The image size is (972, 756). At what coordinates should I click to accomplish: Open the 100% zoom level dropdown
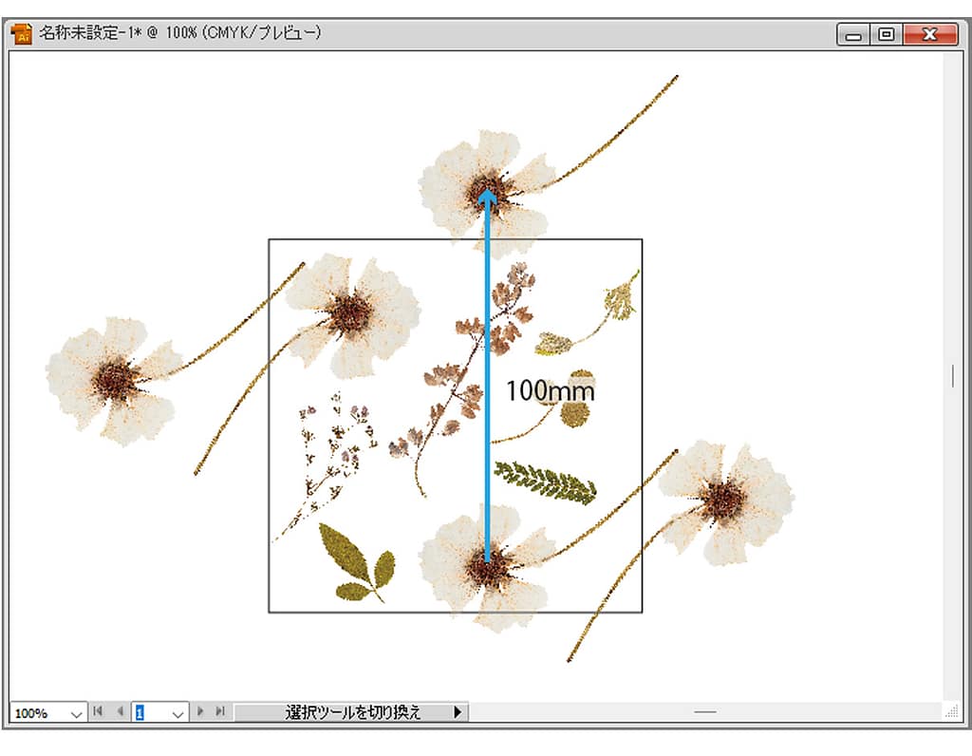pyautogui.click(x=76, y=712)
